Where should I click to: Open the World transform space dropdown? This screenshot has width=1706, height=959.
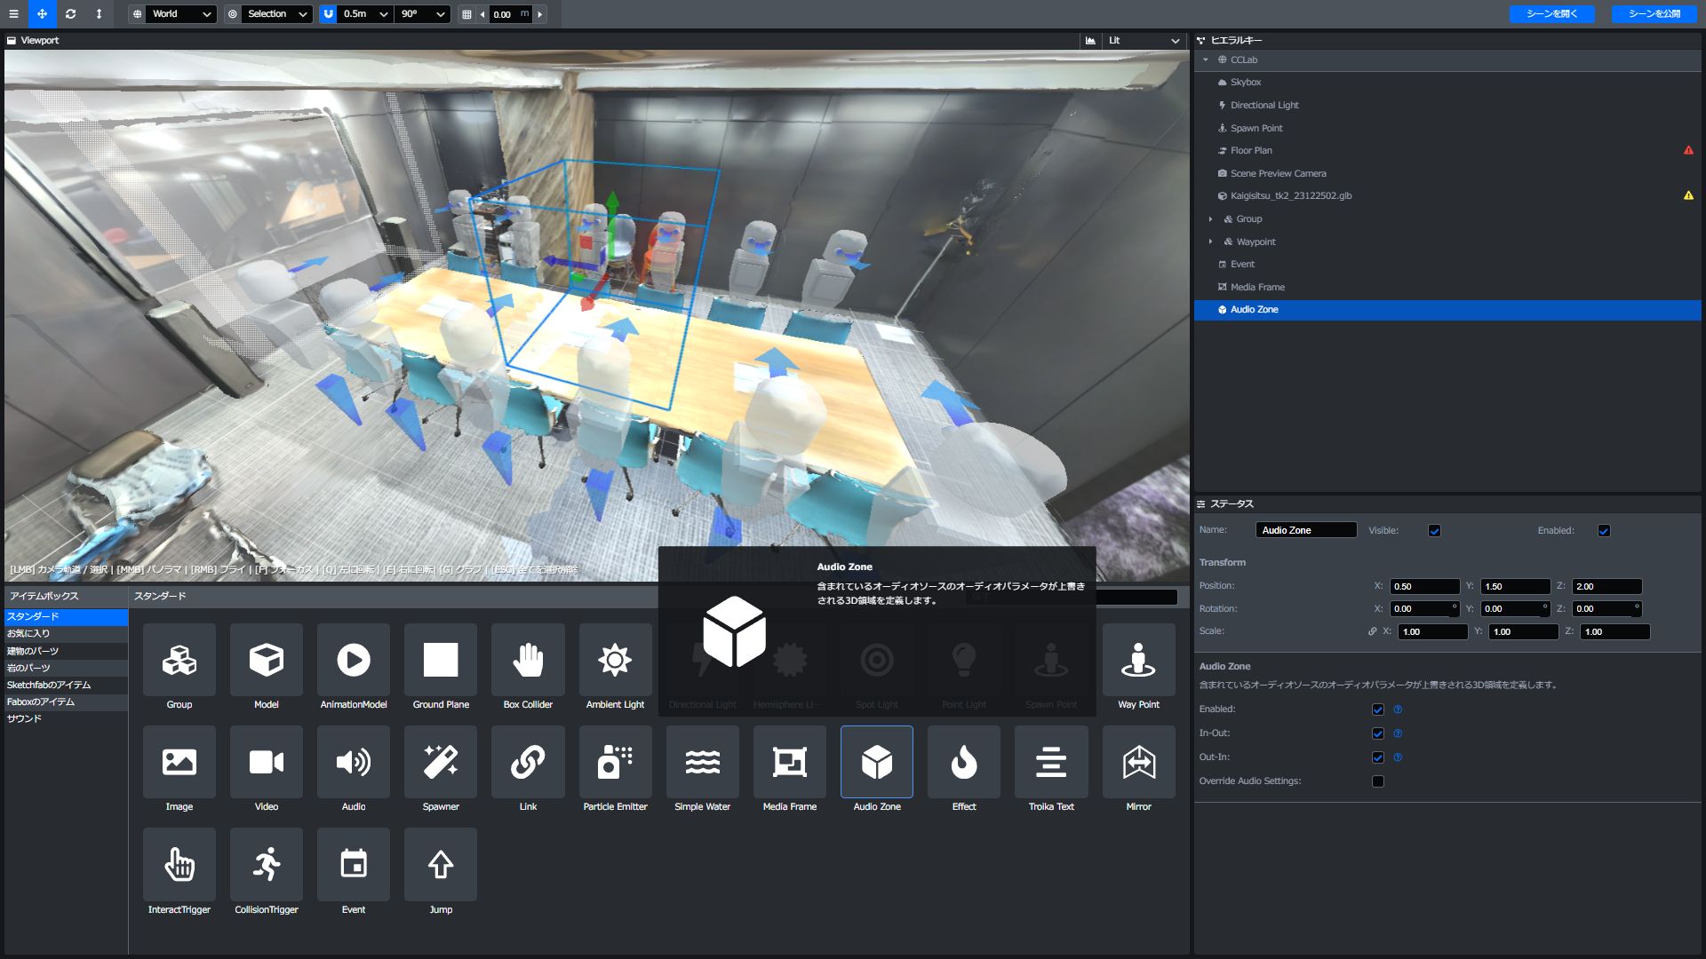pyautogui.click(x=181, y=14)
